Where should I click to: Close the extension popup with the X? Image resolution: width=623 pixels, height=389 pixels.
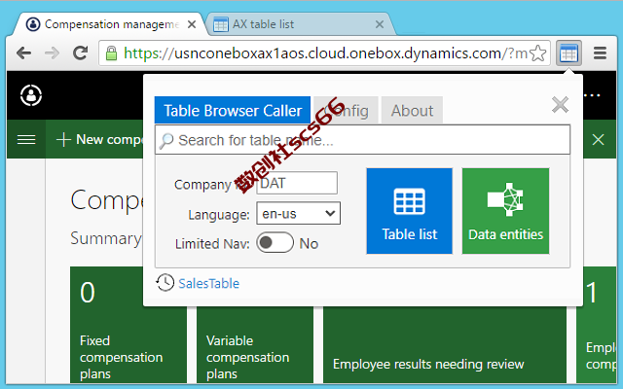561,105
